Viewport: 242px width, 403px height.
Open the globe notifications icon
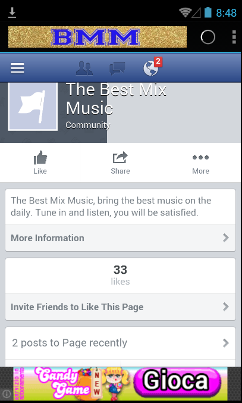[150, 68]
